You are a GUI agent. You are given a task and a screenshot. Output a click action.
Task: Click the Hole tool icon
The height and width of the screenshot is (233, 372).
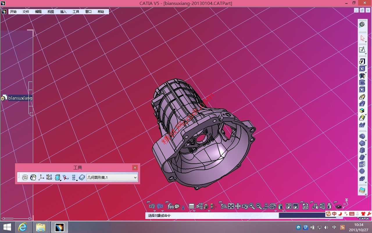pos(362,90)
